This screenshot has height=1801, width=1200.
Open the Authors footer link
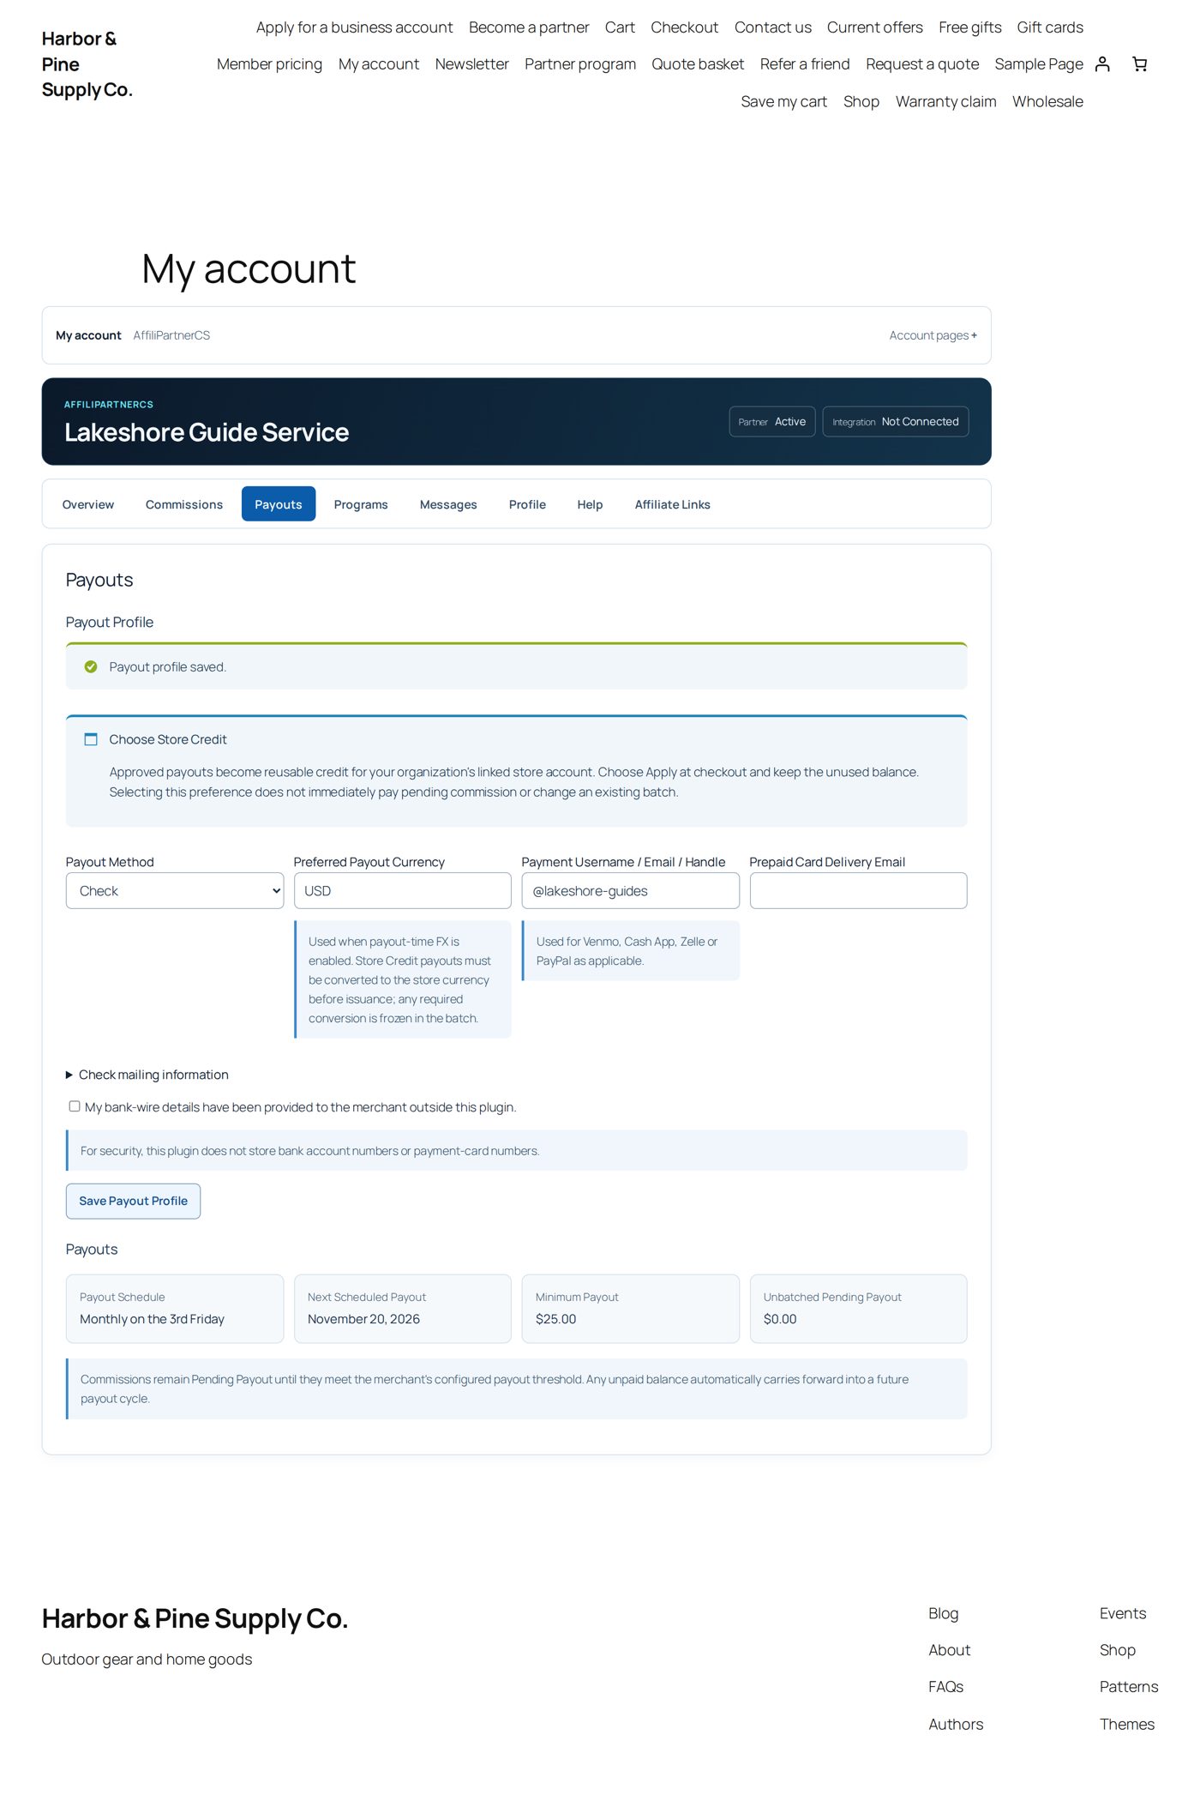pos(956,1724)
